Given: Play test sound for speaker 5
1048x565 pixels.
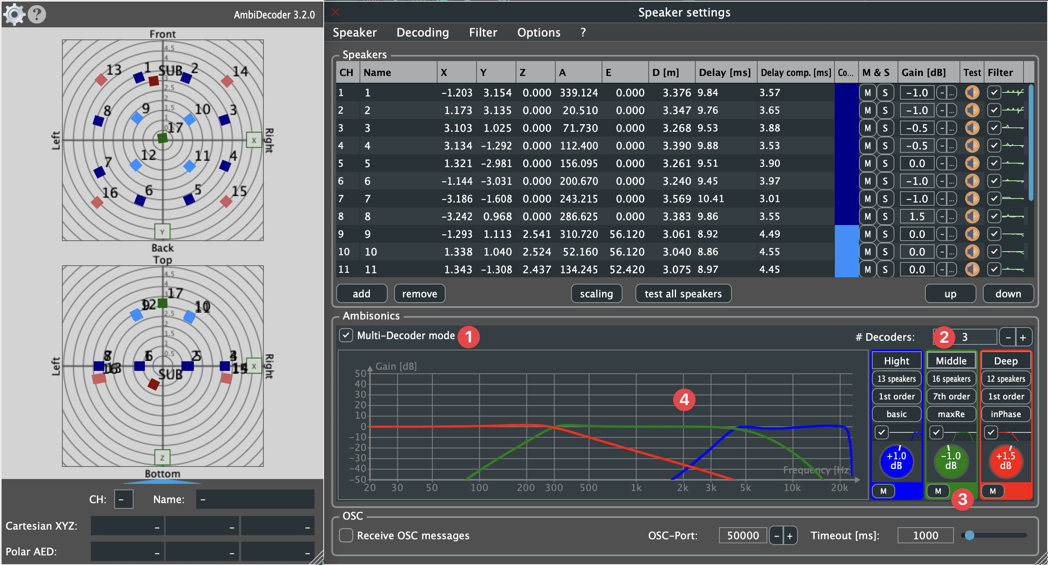Looking at the screenshot, I should [x=972, y=164].
